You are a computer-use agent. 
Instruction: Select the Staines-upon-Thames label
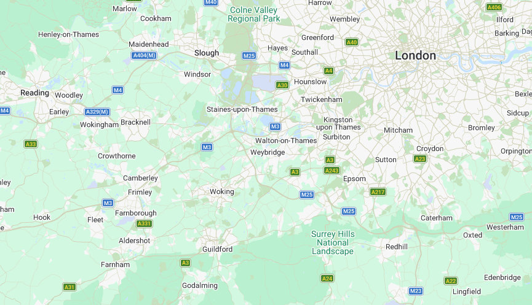242,109
